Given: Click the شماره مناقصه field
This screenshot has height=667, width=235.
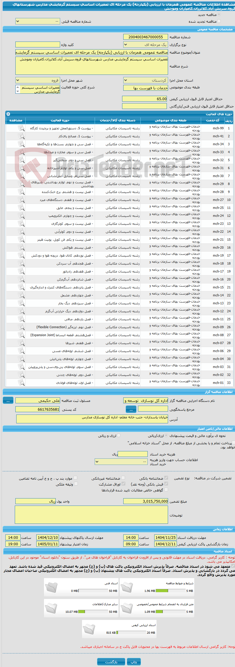Looking at the screenshot, I should [146, 37].
